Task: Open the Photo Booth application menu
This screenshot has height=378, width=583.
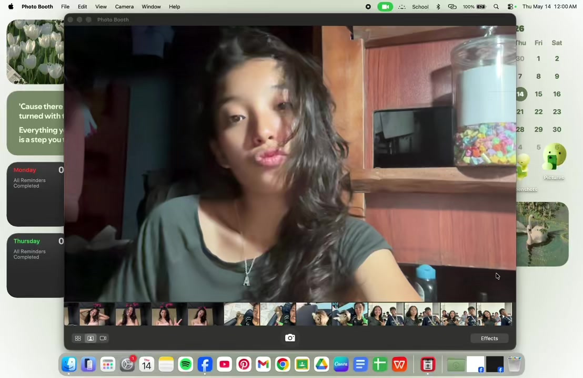Action: 37,7
